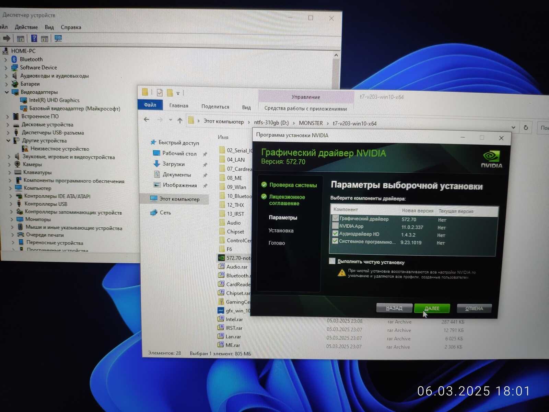549x412 pixels.
Task: Select the 572.70 NVIDIA installer file icon
Action: click(221, 258)
